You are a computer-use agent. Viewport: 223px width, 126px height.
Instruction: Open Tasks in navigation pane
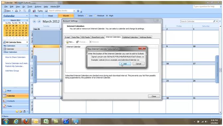16,106
